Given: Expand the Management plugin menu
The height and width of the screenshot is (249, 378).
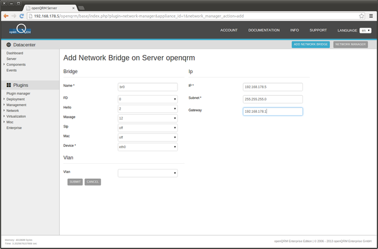Looking at the screenshot, I should coord(4,105).
